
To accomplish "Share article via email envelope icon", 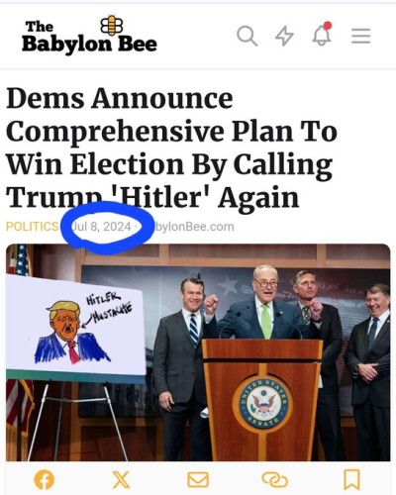I will [x=198, y=480].
